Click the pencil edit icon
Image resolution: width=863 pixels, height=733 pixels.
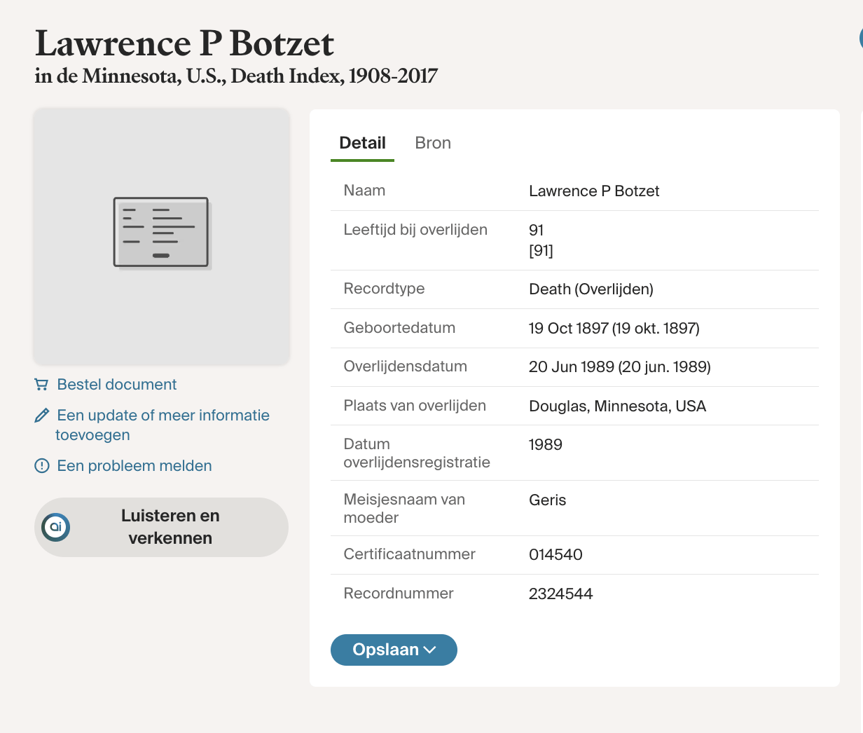click(41, 416)
